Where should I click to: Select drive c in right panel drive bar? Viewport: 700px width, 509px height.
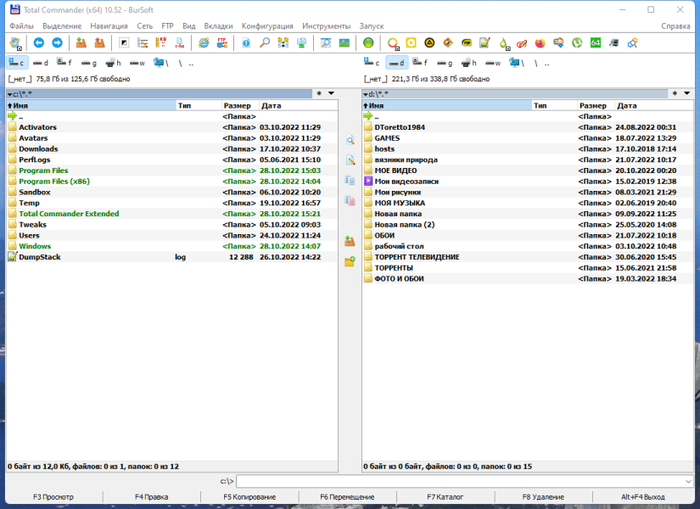(x=372, y=63)
